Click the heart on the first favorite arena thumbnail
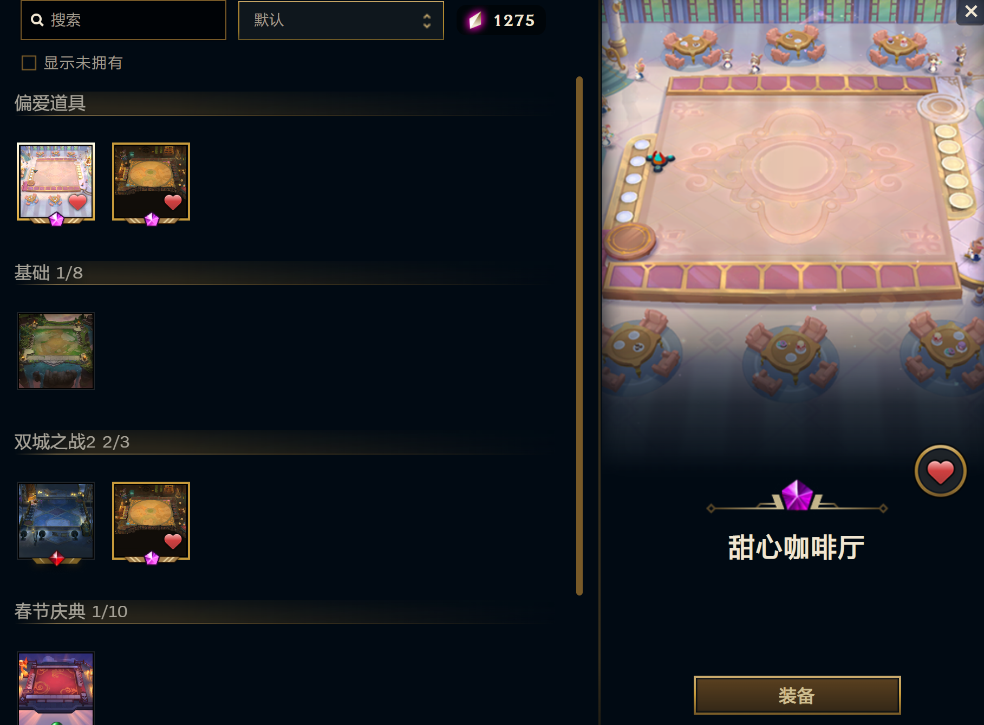The height and width of the screenshot is (725, 984). (x=77, y=202)
